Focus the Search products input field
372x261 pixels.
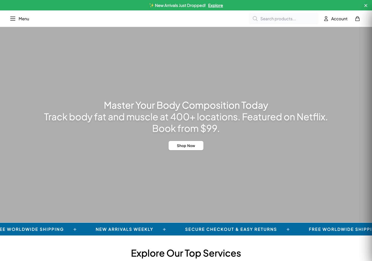284,19
